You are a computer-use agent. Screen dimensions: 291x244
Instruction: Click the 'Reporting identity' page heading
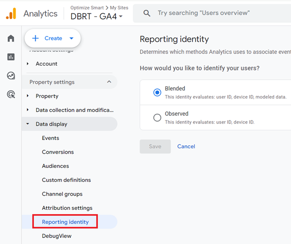(x=174, y=39)
